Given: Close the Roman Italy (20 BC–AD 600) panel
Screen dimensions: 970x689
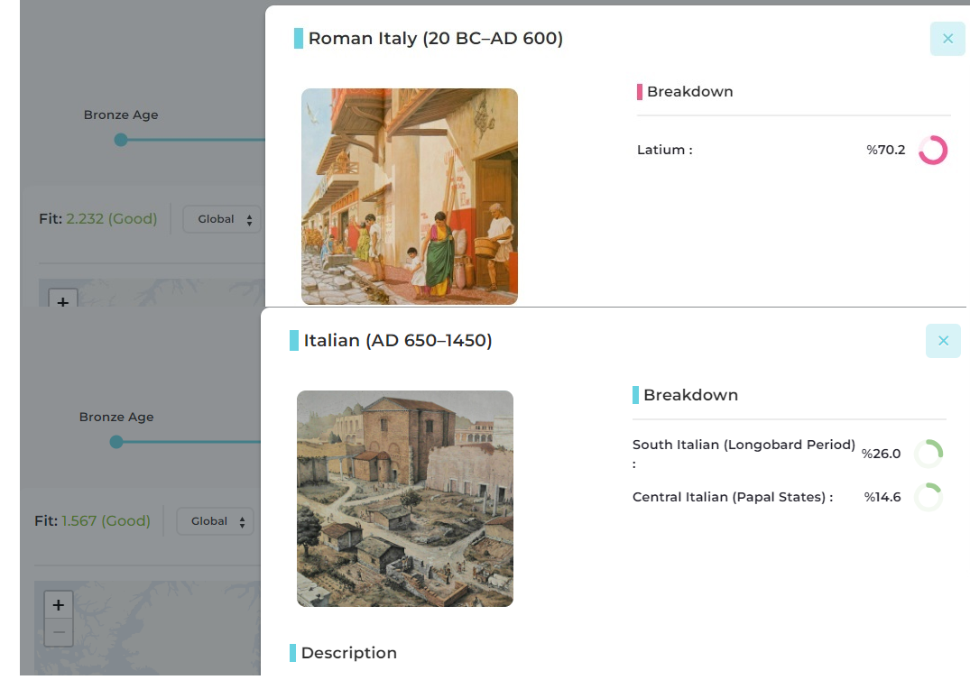Looking at the screenshot, I should point(947,39).
